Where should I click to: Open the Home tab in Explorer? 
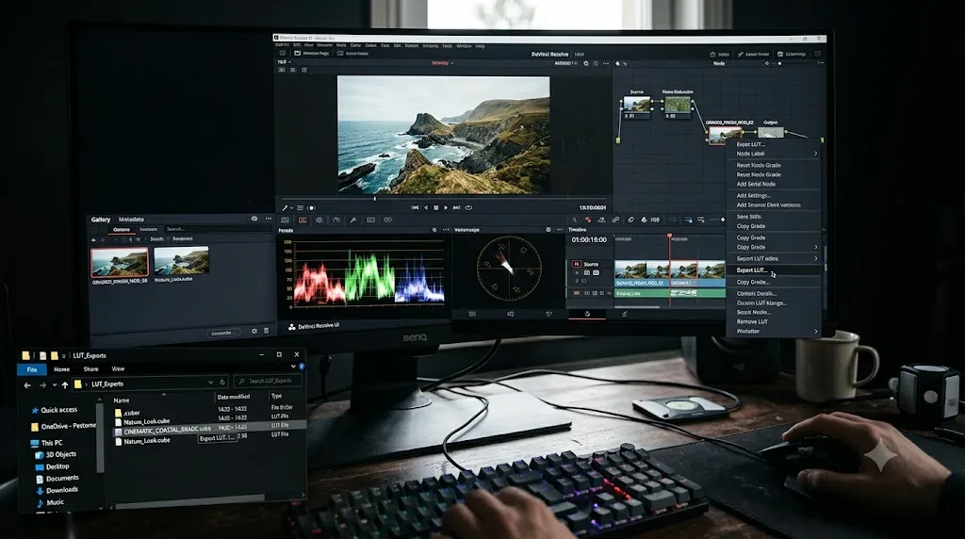pyautogui.click(x=61, y=369)
